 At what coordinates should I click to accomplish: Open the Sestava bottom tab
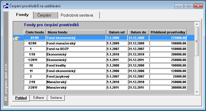56,98
